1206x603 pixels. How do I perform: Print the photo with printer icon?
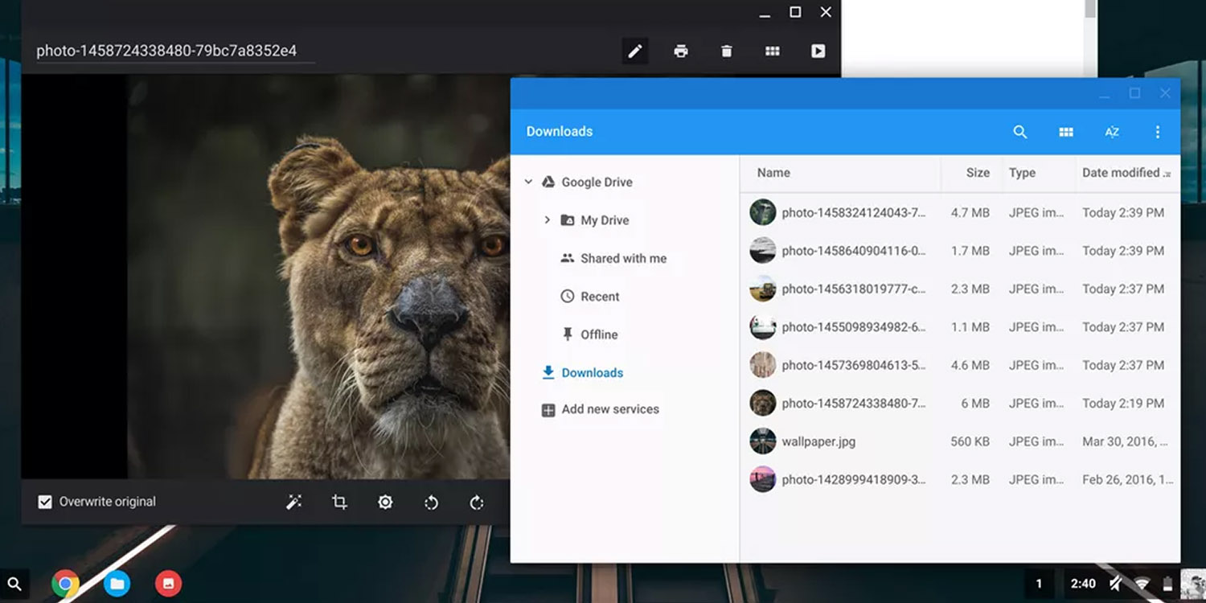click(x=681, y=51)
